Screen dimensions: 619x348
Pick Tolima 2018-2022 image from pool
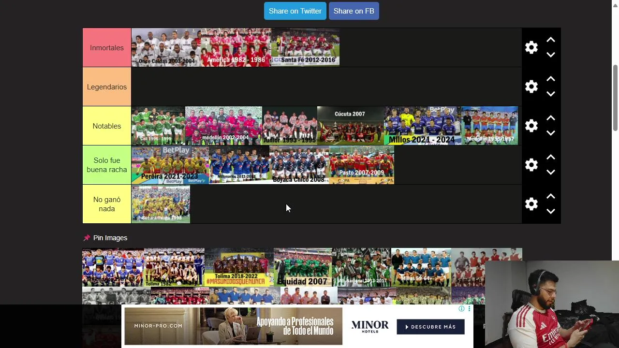(x=239, y=267)
